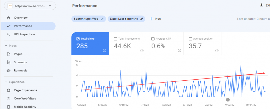Screen dimensions: 270x109
Task: Click the Performance page heading
Action: point(85,6)
